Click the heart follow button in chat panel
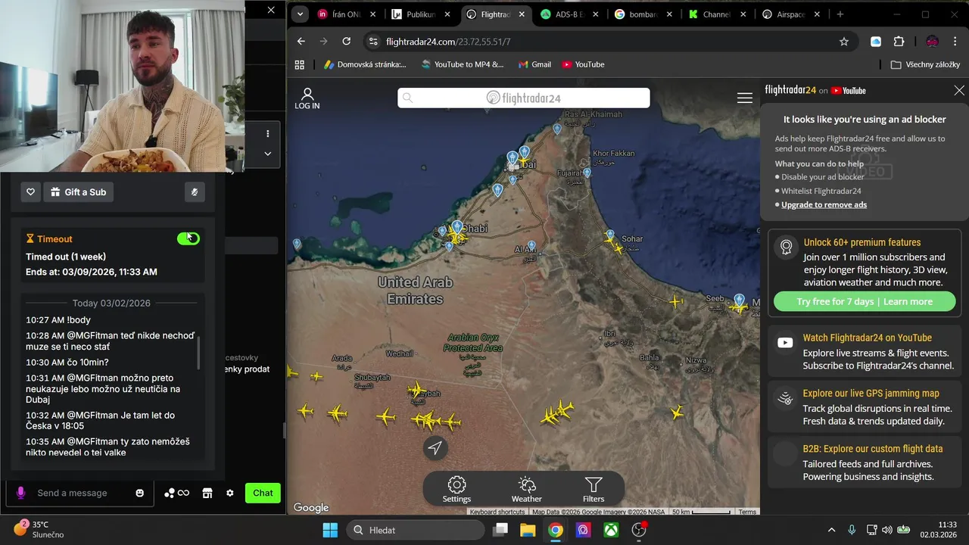This screenshot has height=545, width=969. (x=30, y=192)
